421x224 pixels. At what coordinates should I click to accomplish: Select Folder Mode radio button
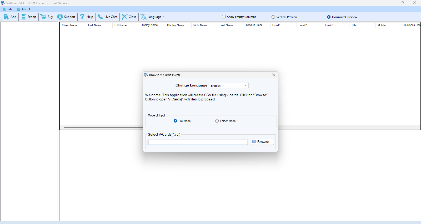[217, 121]
